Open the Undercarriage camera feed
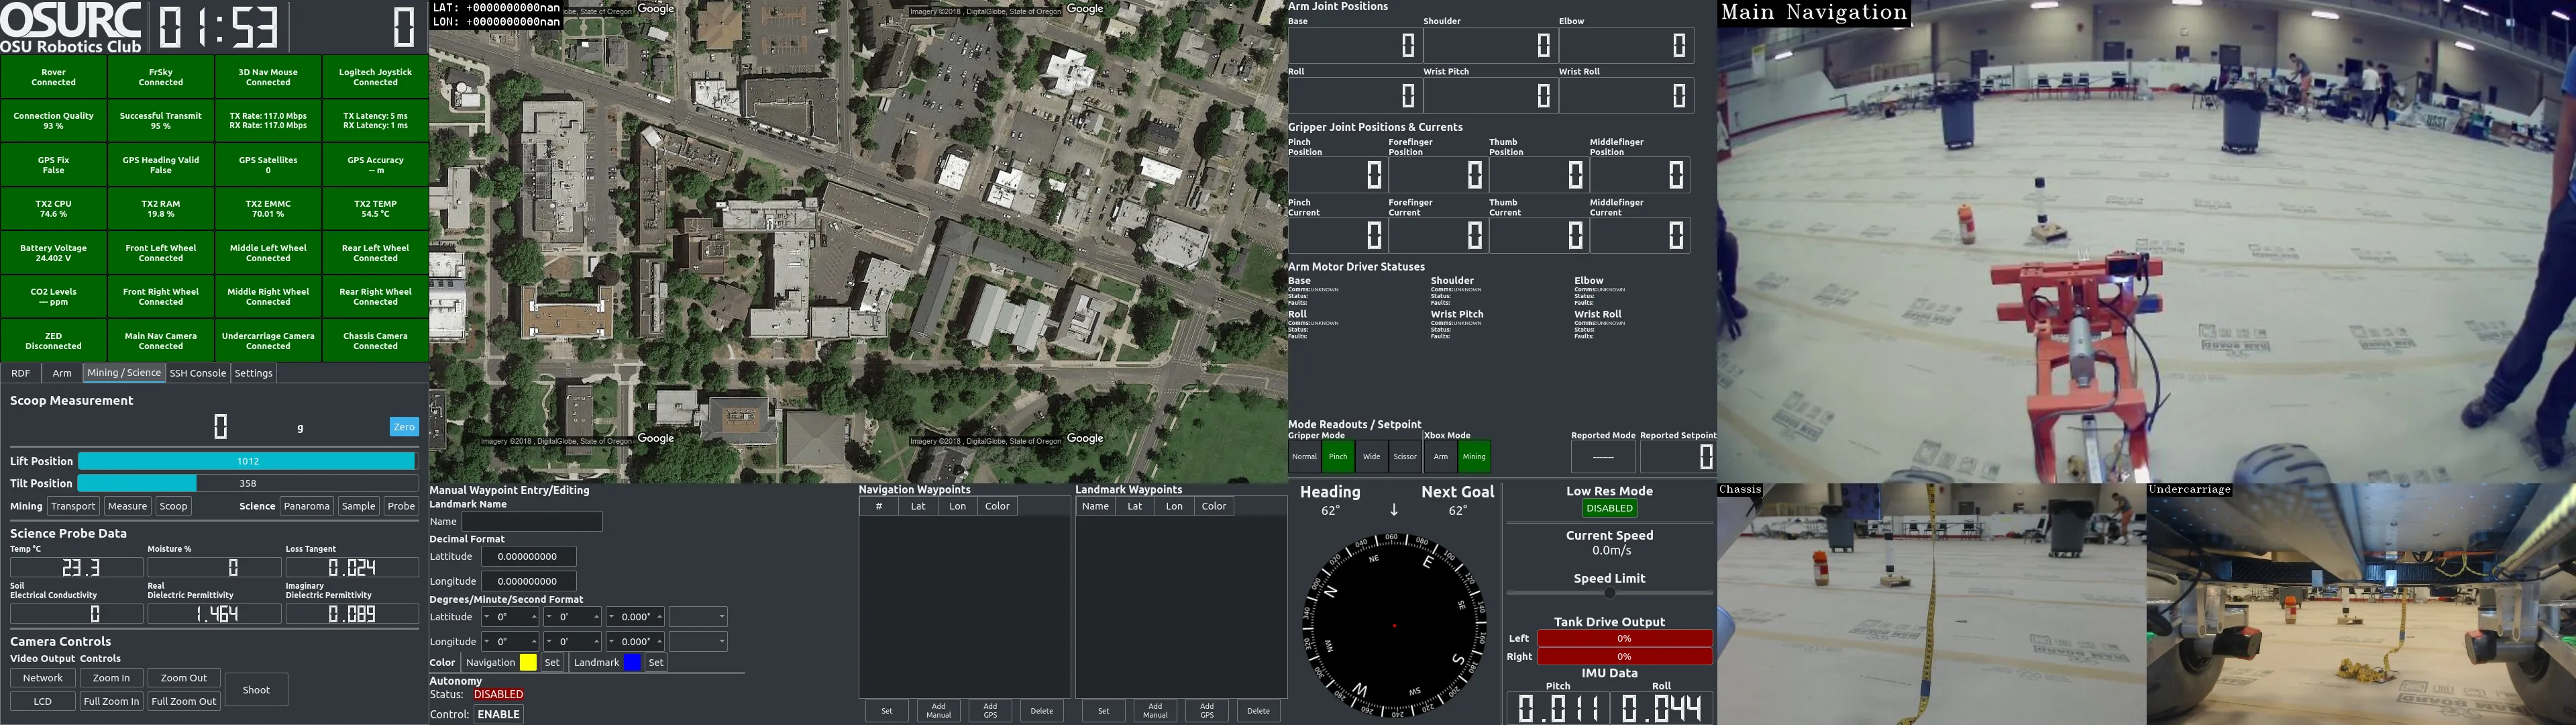The width and height of the screenshot is (2576, 725). pos(2360,606)
